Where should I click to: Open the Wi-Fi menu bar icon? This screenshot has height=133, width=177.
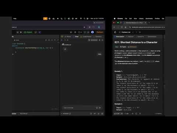click(81, 18)
